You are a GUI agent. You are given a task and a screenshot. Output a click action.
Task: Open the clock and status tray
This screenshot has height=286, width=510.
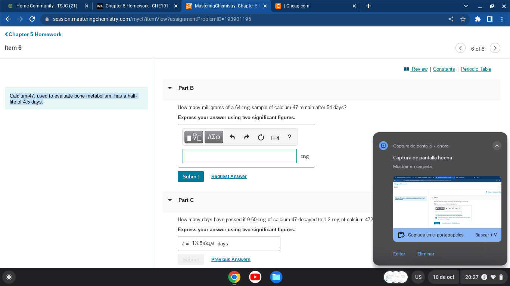pyautogui.click(x=484, y=277)
